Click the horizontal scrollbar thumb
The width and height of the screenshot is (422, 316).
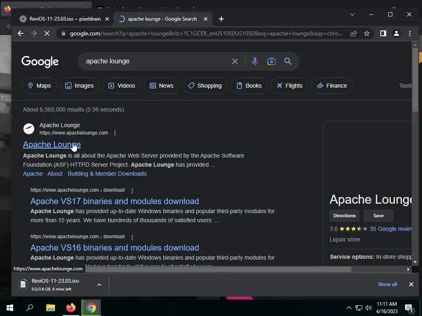pos(218,269)
